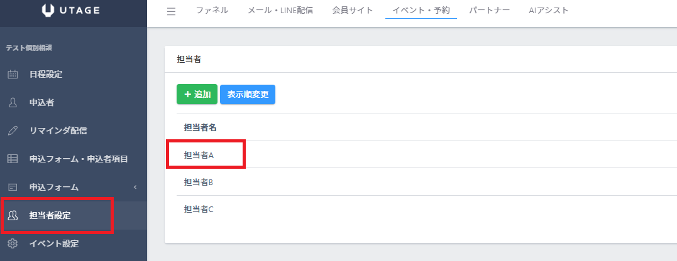Select the イベント・予約 tab

click(421, 11)
